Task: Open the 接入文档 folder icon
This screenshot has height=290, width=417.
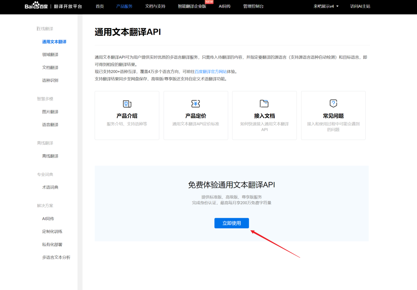Action: [264, 104]
